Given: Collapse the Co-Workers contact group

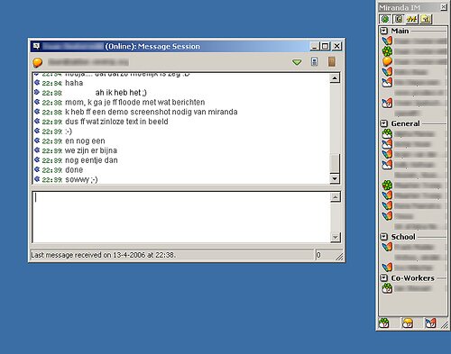Looking at the screenshot, I should coord(383,277).
